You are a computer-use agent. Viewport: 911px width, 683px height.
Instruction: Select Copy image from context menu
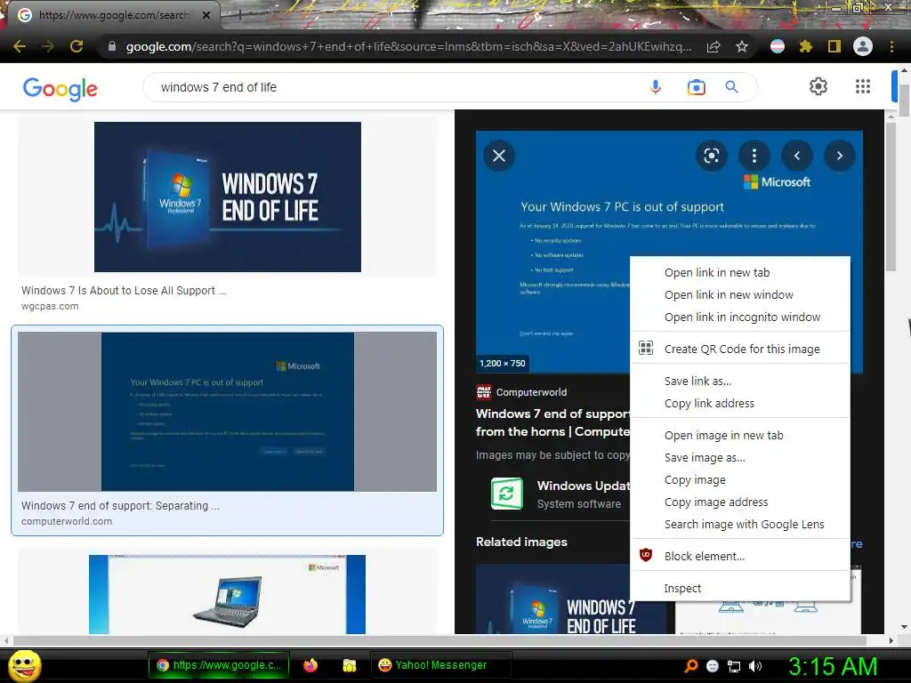pos(739,479)
